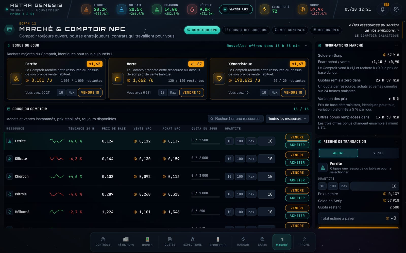Click the Silicate resource icon in top bar
Viewport: 406px width, 253px height.
(x=122, y=10)
